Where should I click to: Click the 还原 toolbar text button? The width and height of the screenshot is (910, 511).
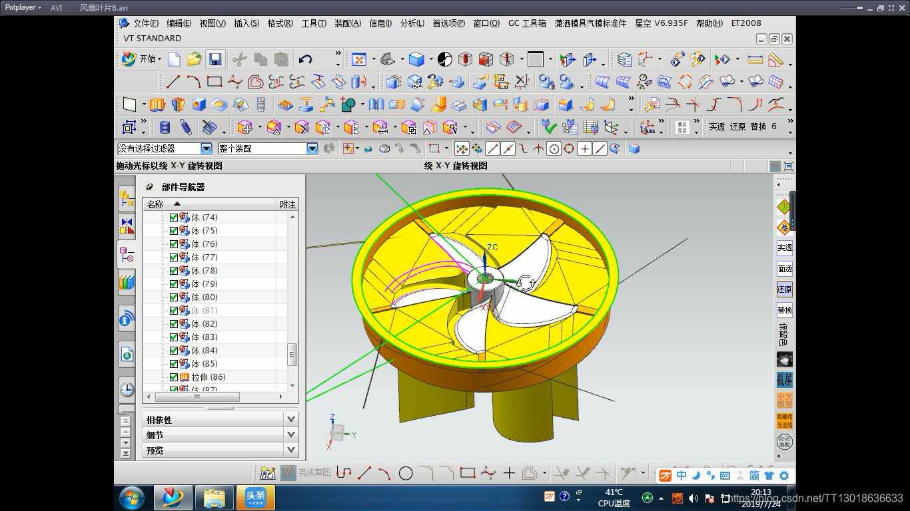[737, 126]
